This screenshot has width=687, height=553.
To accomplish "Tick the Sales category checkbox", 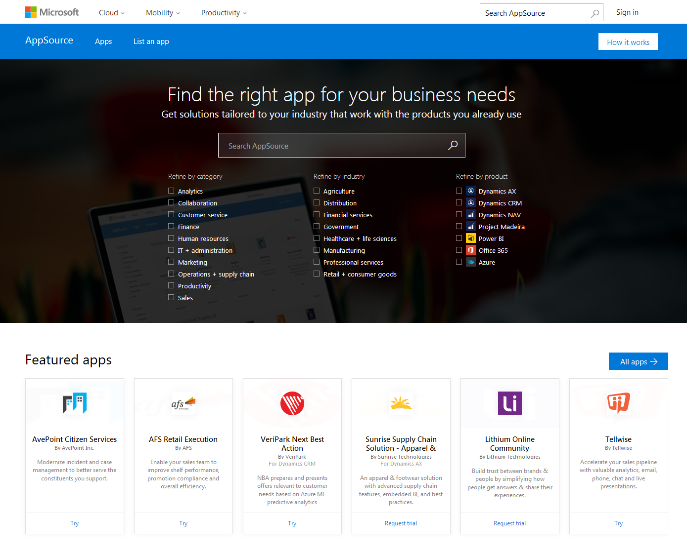I will coord(171,297).
